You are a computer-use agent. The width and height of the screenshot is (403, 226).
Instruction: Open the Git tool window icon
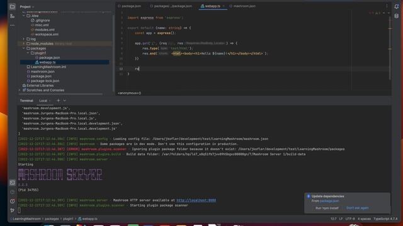12,210
